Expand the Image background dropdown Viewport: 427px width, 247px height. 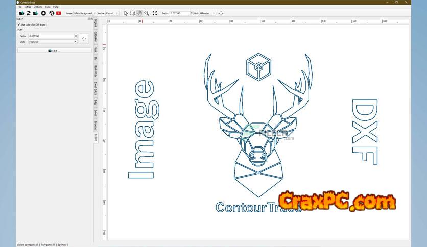coord(84,13)
